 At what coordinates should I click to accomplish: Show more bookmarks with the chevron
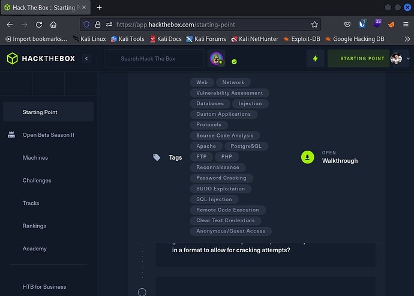click(407, 39)
